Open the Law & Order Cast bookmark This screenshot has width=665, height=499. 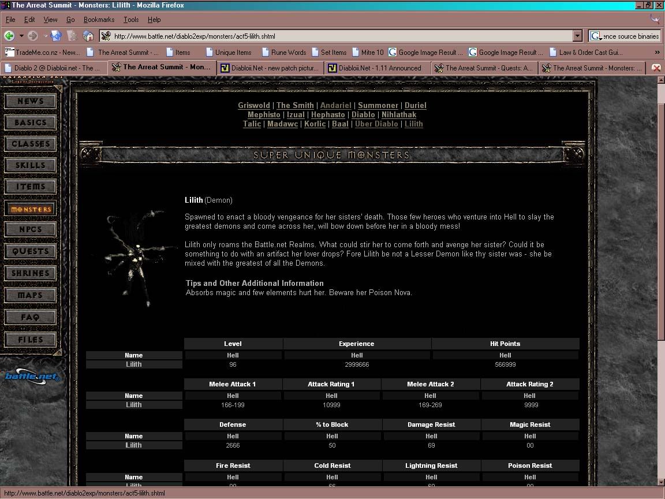(x=586, y=52)
